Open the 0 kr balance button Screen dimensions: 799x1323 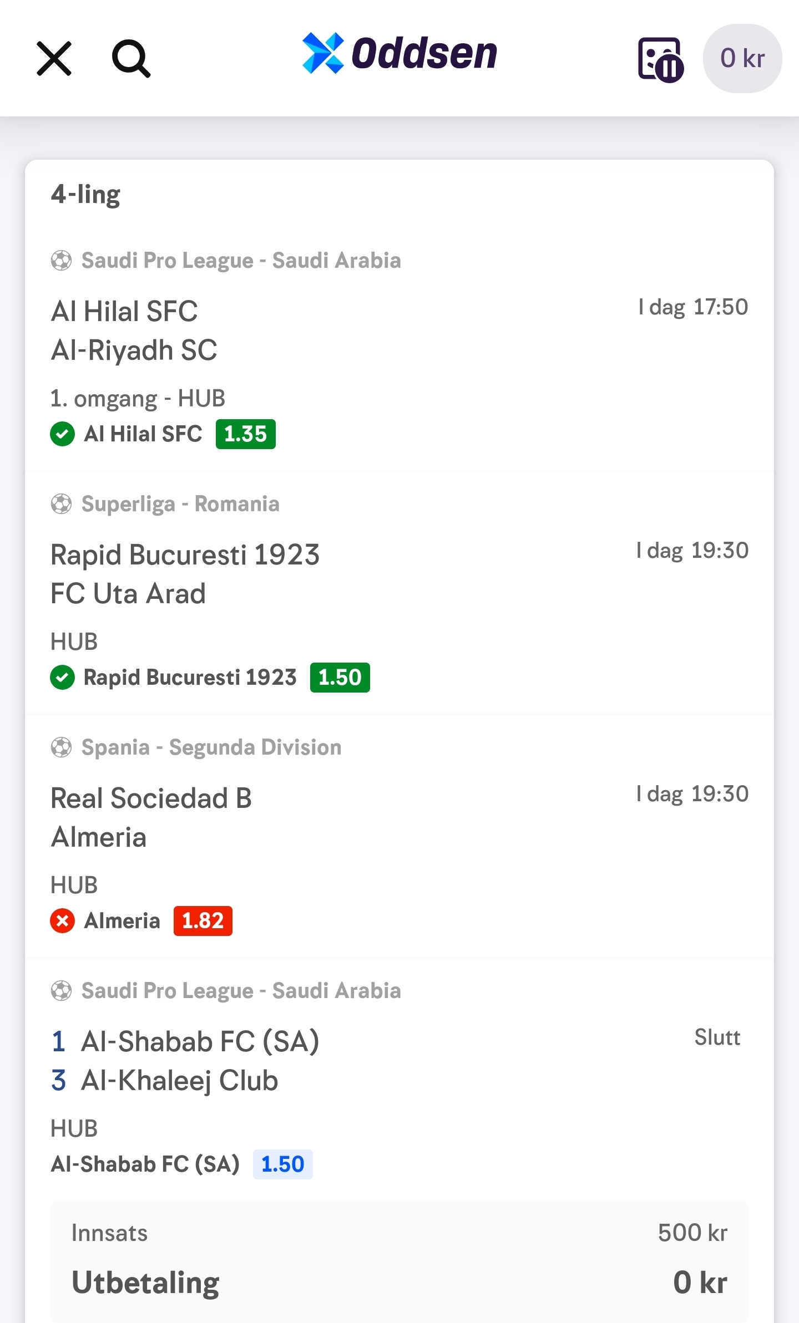pyautogui.click(x=742, y=58)
